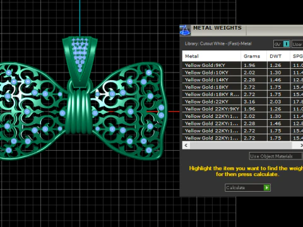Click the 1.96 grams value for Yellow Gold:9KY
Screen dimensions: 303x227
coord(249,66)
